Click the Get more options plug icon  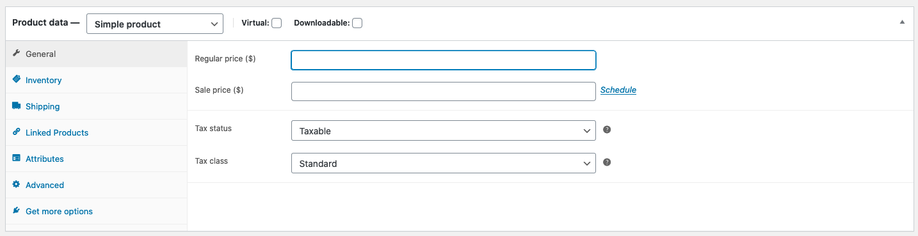click(17, 211)
